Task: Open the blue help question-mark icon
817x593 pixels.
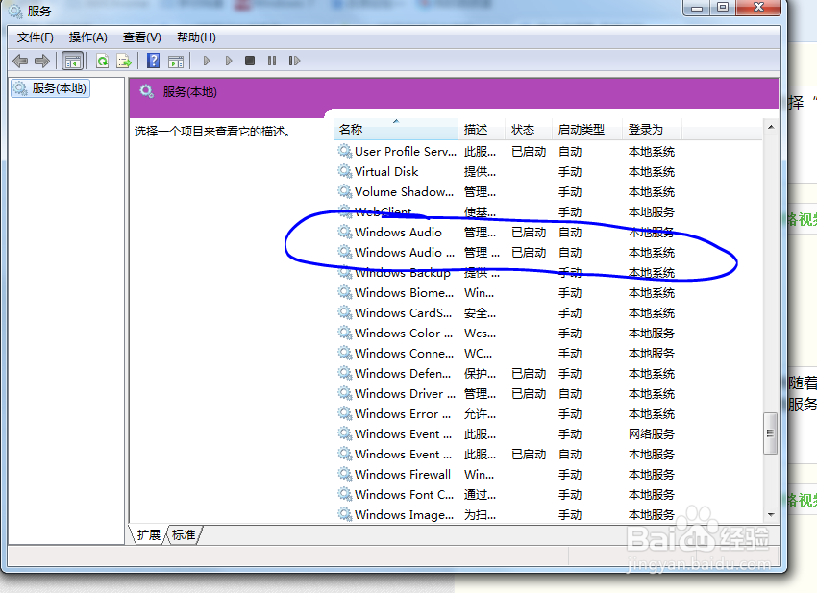Action: point(153,61)
